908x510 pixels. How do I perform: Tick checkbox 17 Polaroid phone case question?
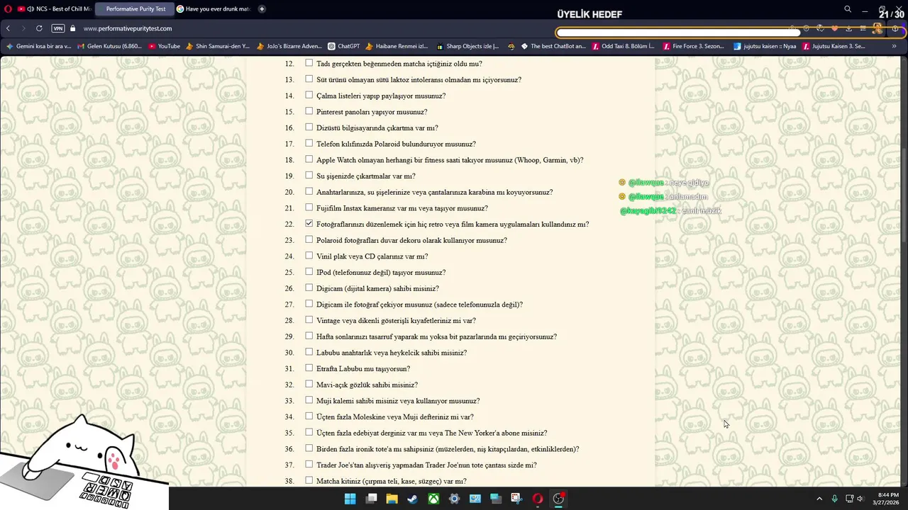pyautogui.click(x=309, y=143)
